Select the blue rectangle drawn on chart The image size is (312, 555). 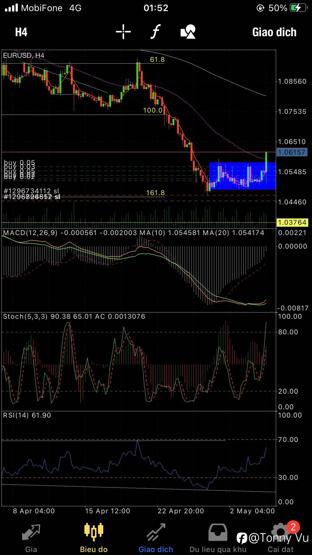pyautogui.click(x=243, y=176)
